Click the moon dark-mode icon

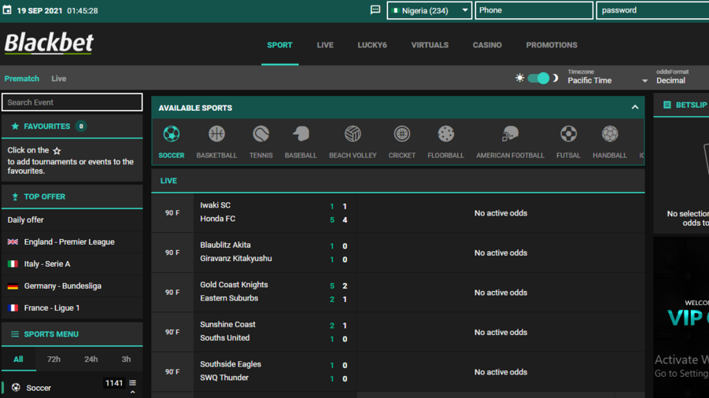556,78
